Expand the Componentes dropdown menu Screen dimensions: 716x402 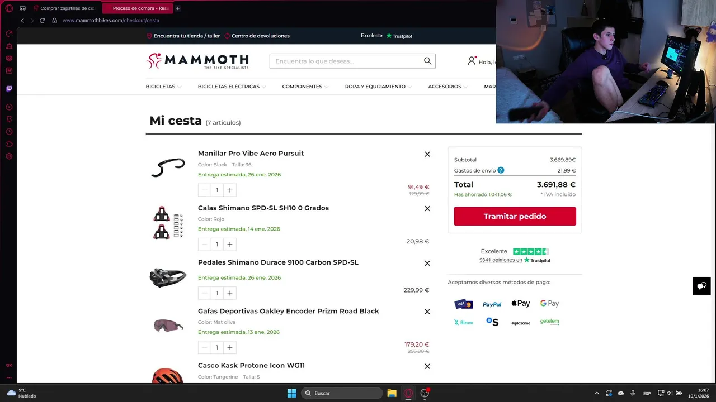(305, 87)
